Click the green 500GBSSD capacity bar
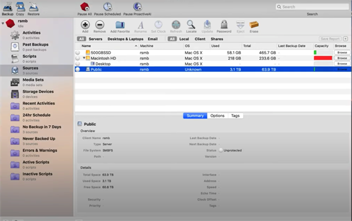 point(315,53)
